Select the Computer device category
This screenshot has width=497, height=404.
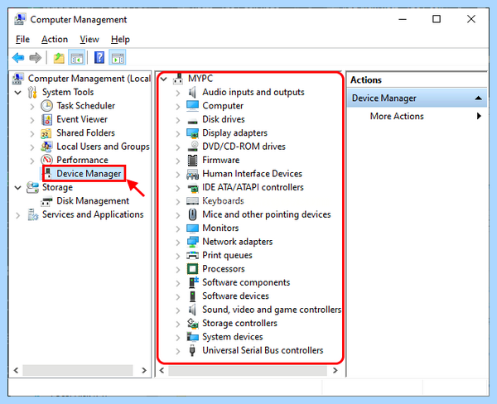(x=223, y=106)
